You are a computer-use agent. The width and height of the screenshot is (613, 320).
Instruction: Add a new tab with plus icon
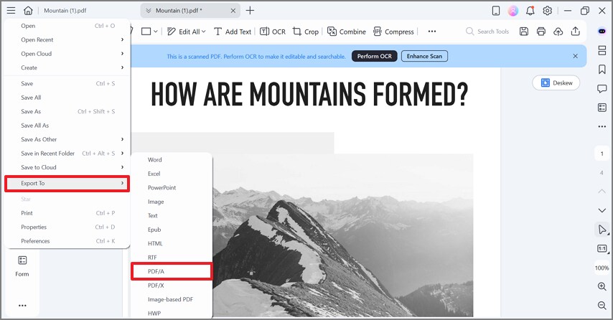[250, 11]
